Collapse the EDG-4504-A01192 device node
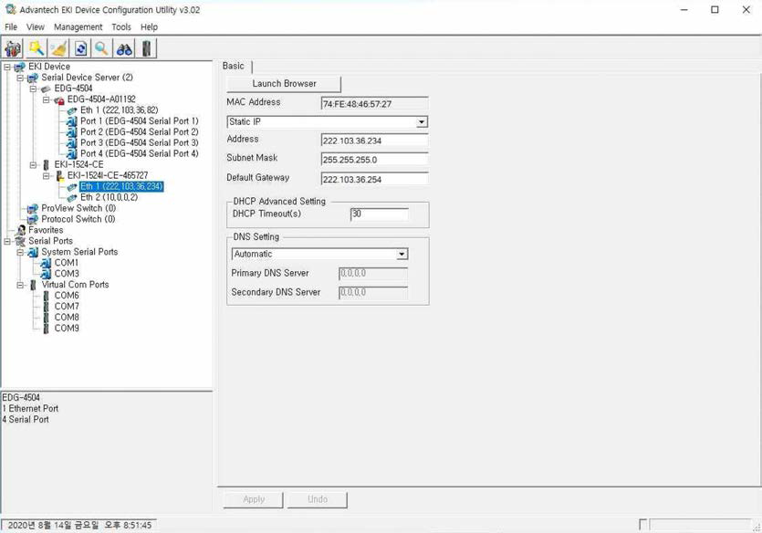 coord(47,99)
